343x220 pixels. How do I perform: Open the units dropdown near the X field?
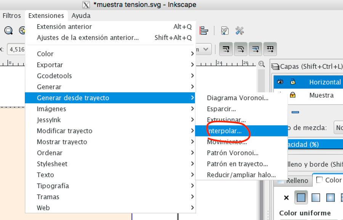pos(203,49)
